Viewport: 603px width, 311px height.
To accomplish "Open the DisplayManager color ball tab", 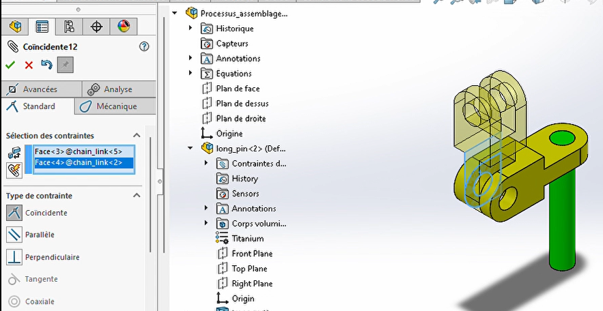I will pos(124,27).
